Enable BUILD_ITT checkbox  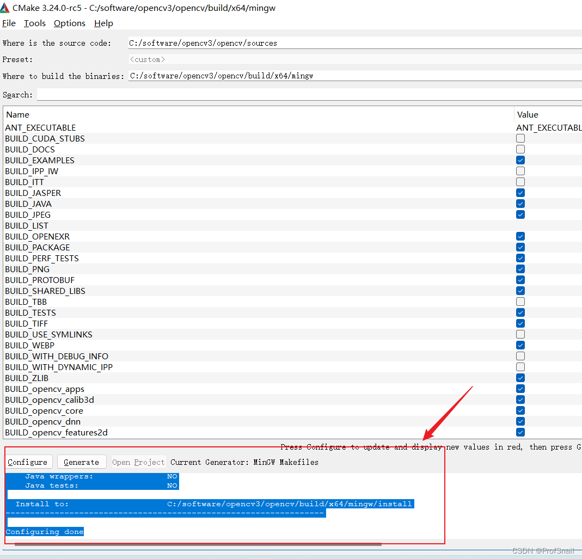[x=520, y=182]
